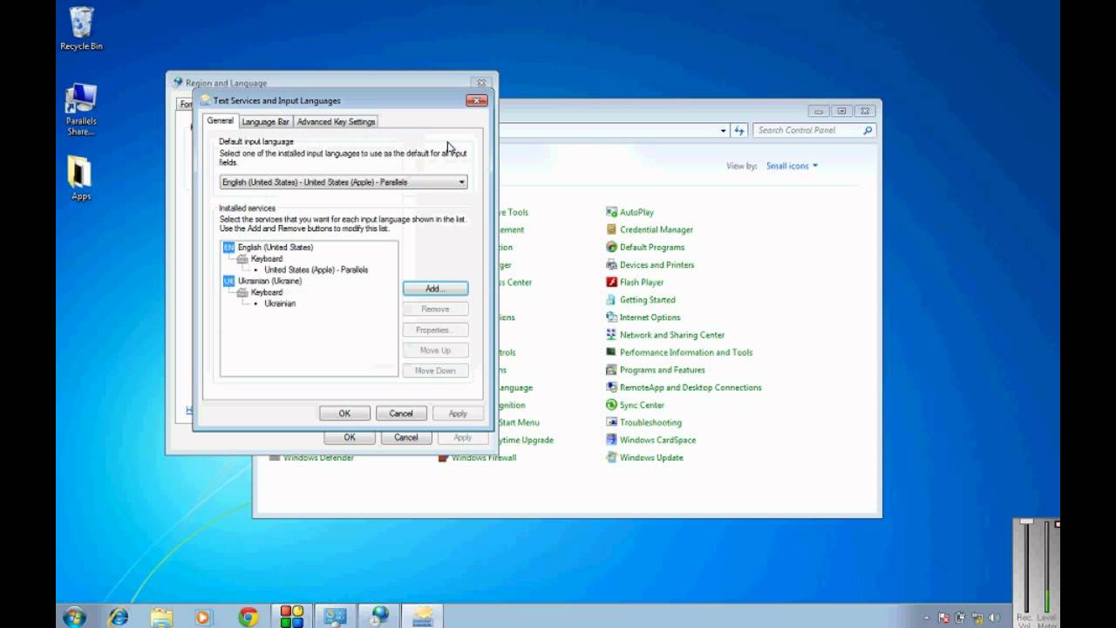Click the Internet Options icon

pyautogui.click(x=611, y=317)
